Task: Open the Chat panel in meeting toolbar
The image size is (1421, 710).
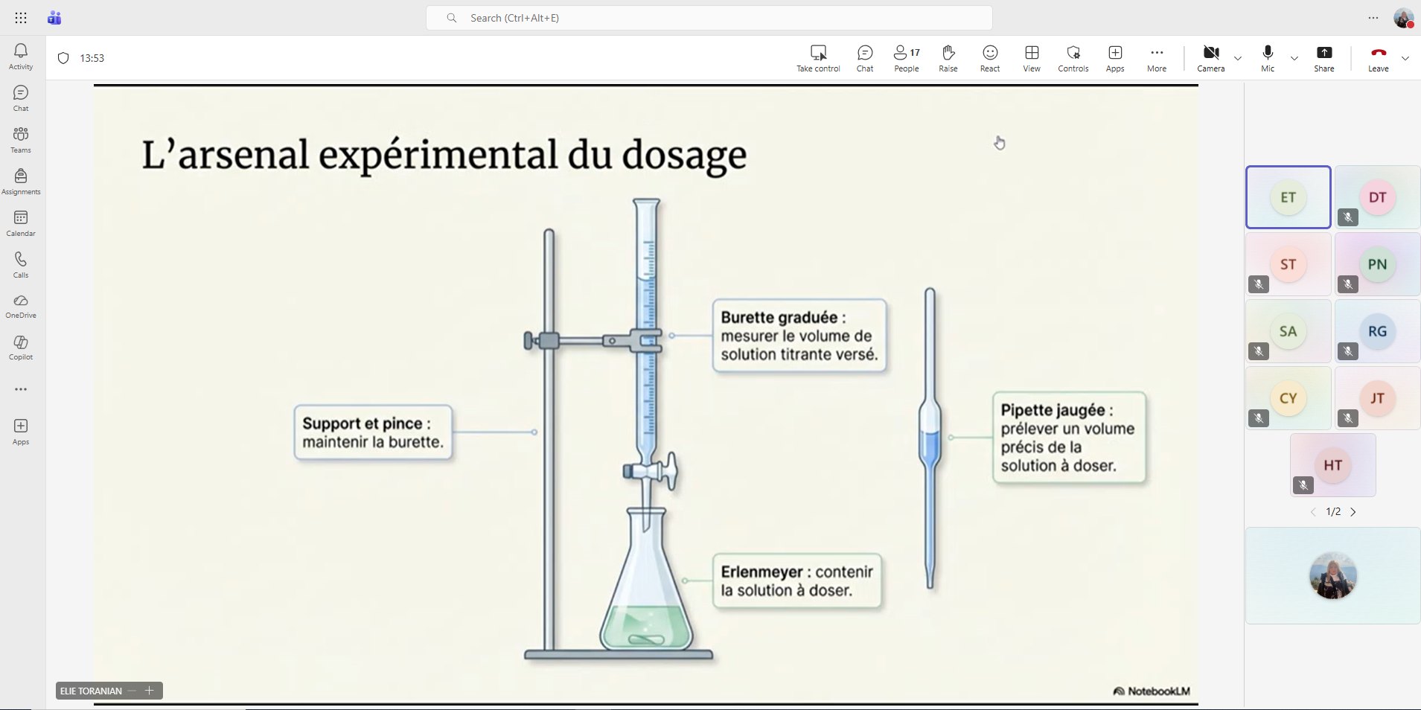Action: tap(864, 58)
